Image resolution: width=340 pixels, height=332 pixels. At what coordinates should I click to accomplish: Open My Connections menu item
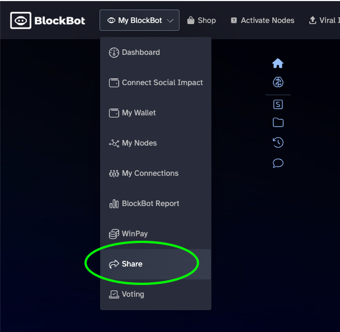155,173
